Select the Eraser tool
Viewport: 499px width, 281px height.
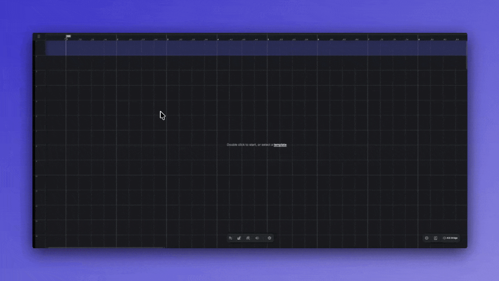point(248,238)
